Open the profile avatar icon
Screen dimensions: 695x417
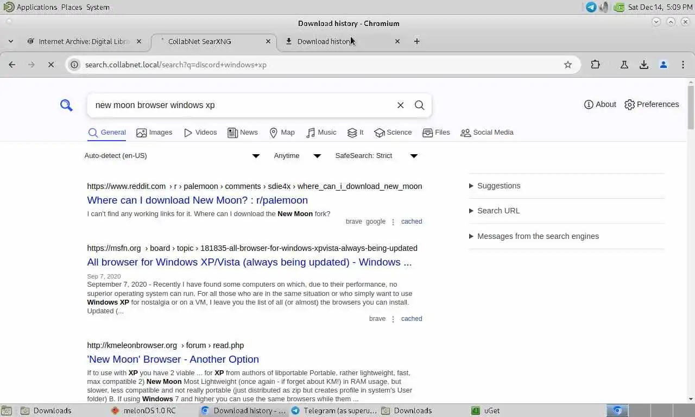[x=664, y=65]
